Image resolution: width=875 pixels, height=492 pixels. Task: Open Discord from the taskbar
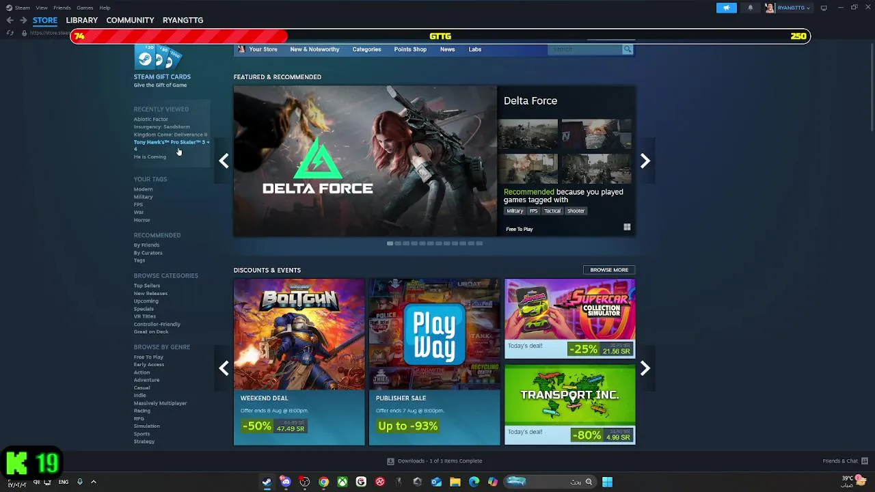click(x=286, y=482)
